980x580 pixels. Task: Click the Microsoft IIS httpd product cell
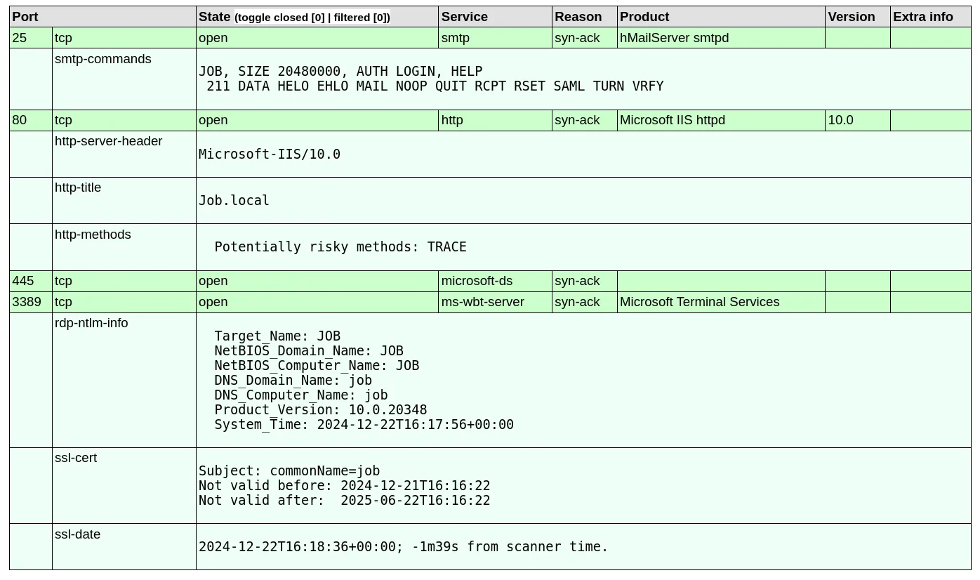[x=721, y=120]
